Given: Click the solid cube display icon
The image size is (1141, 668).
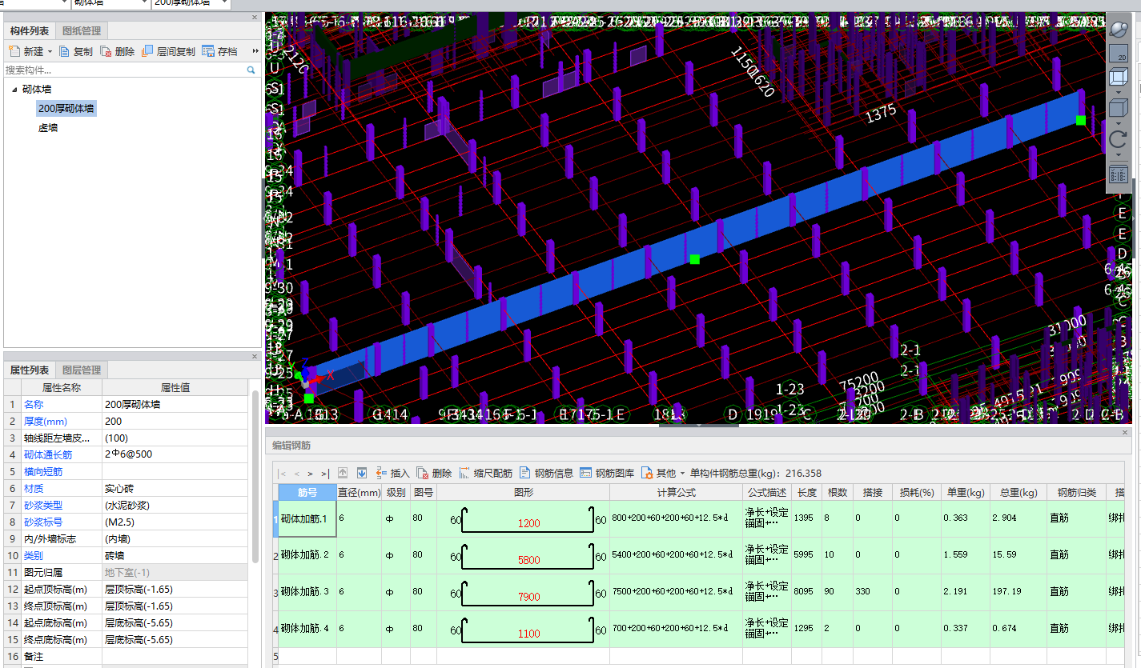Looking at the screenshot, I should click(1119, 108).
